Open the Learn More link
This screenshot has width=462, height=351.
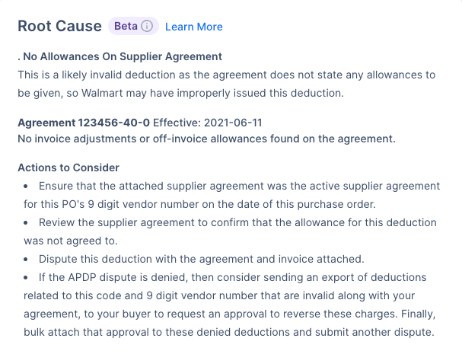194,27
